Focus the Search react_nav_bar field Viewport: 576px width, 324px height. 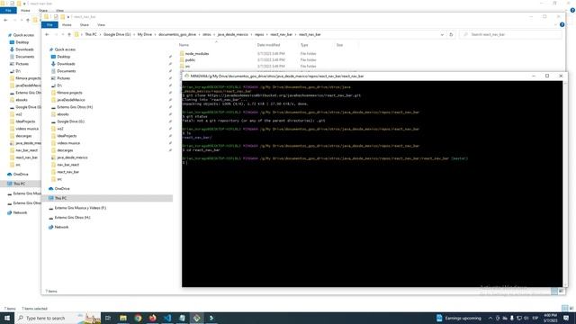[510, 34]
